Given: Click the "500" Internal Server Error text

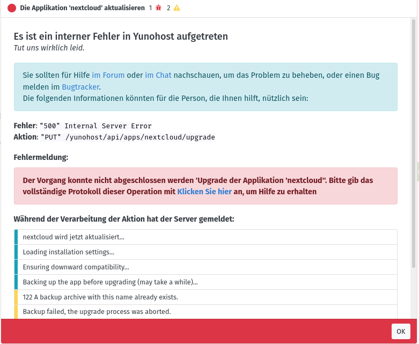Looking at the screenshot, I should pyautogui.click(x=95, y=126).
